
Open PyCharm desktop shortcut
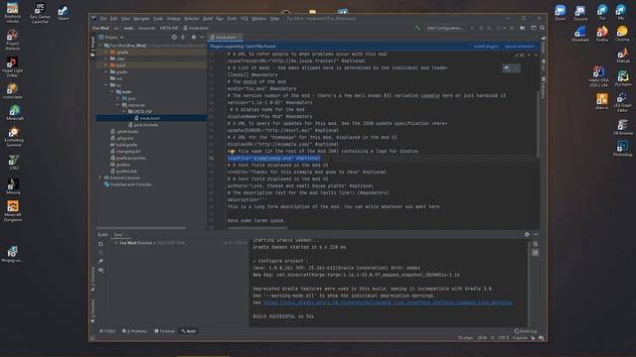coord(623,78)
